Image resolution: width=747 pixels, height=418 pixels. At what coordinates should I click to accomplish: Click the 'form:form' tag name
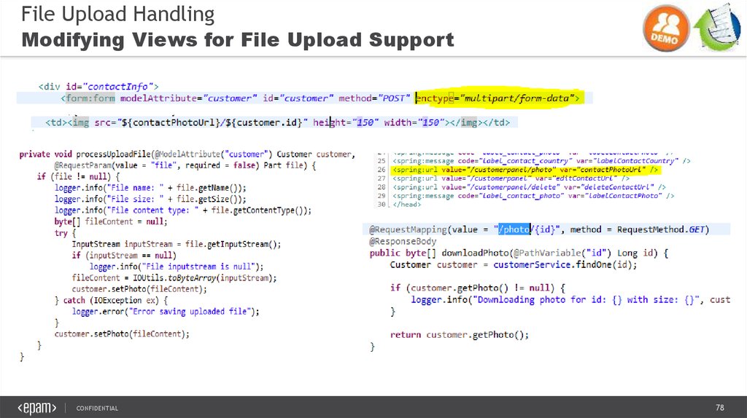[x=90, y=98]
